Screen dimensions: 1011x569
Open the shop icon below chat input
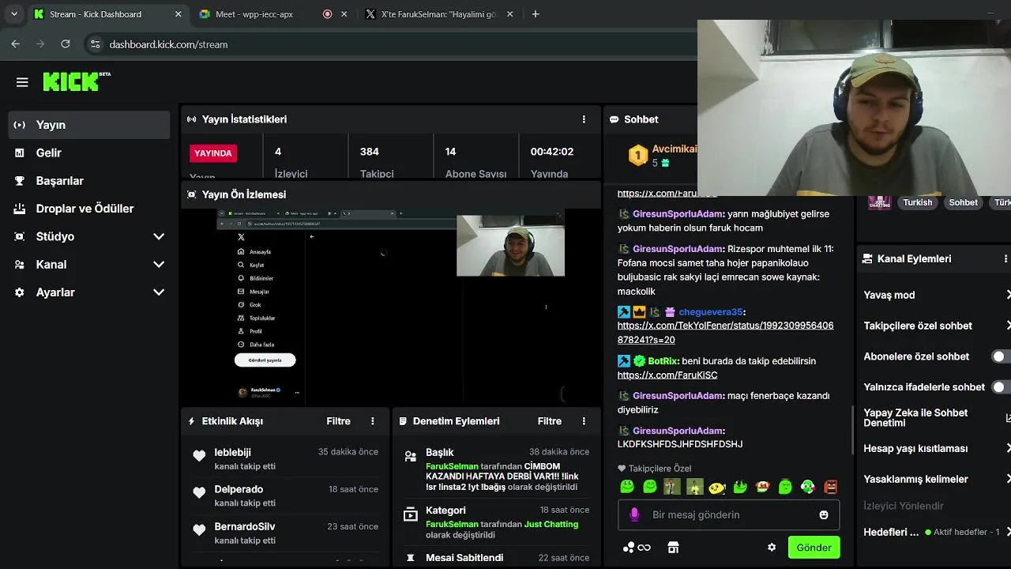[x=673, y=547]
